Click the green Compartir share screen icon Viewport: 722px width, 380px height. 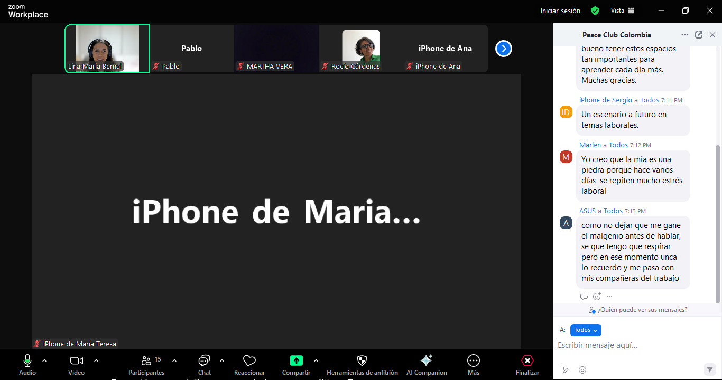click(x=296, y=360)
